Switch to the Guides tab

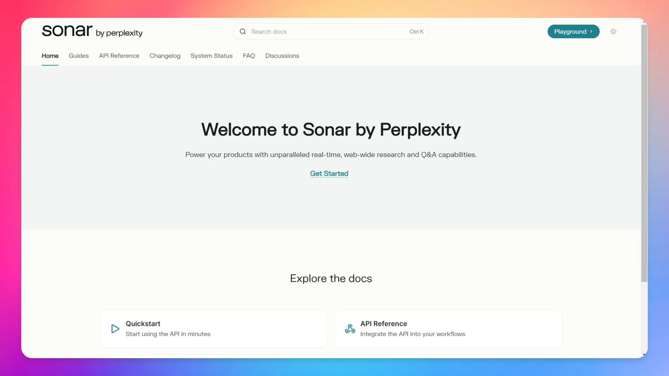(78, 55)
